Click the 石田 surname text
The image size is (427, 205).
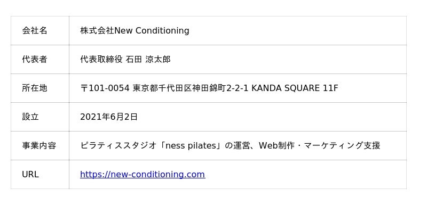[x=134, y=59]
